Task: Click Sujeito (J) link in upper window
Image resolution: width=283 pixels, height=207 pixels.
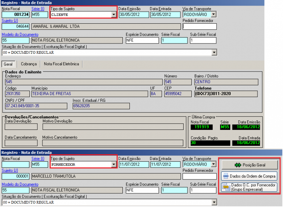Action: (x=10, y=21)
